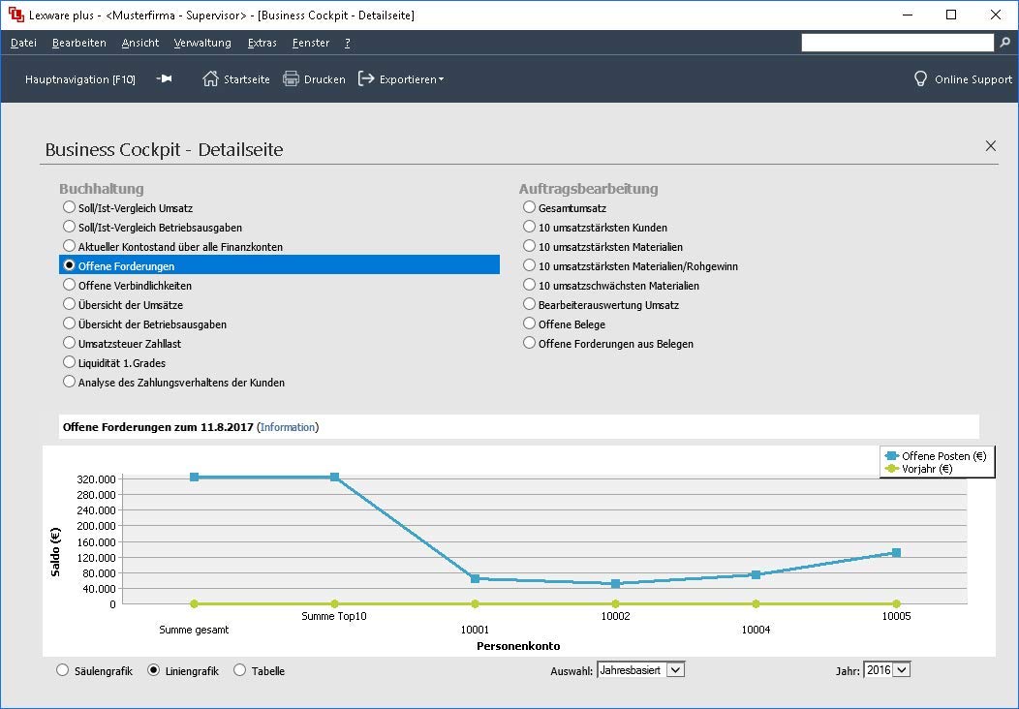Click the Exportieren arrow icon

click(x=366, y=78)
